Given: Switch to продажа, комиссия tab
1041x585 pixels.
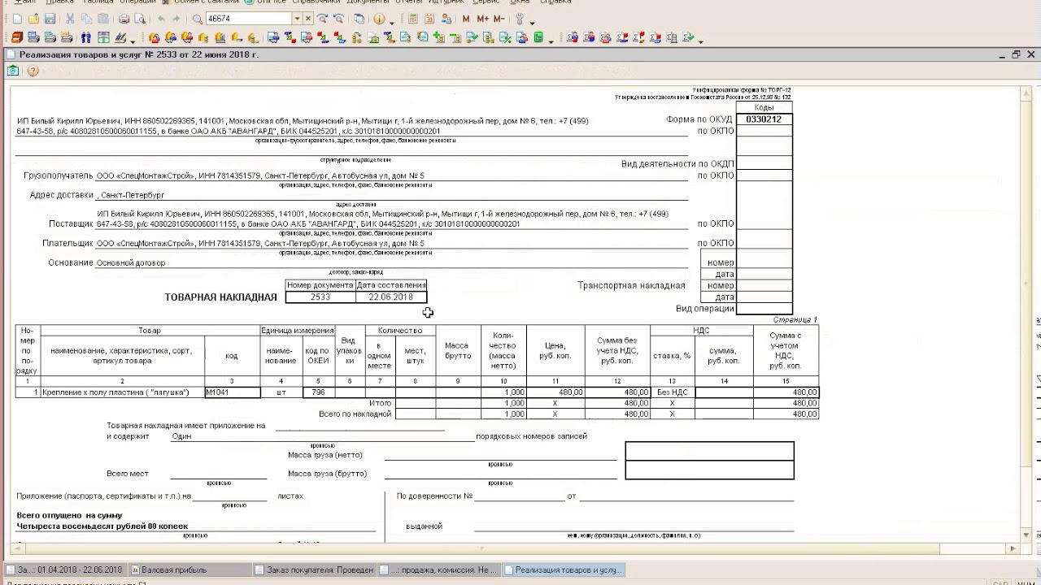Looking at the screenshot, I should pyautogui.click(x=439, y=570).
